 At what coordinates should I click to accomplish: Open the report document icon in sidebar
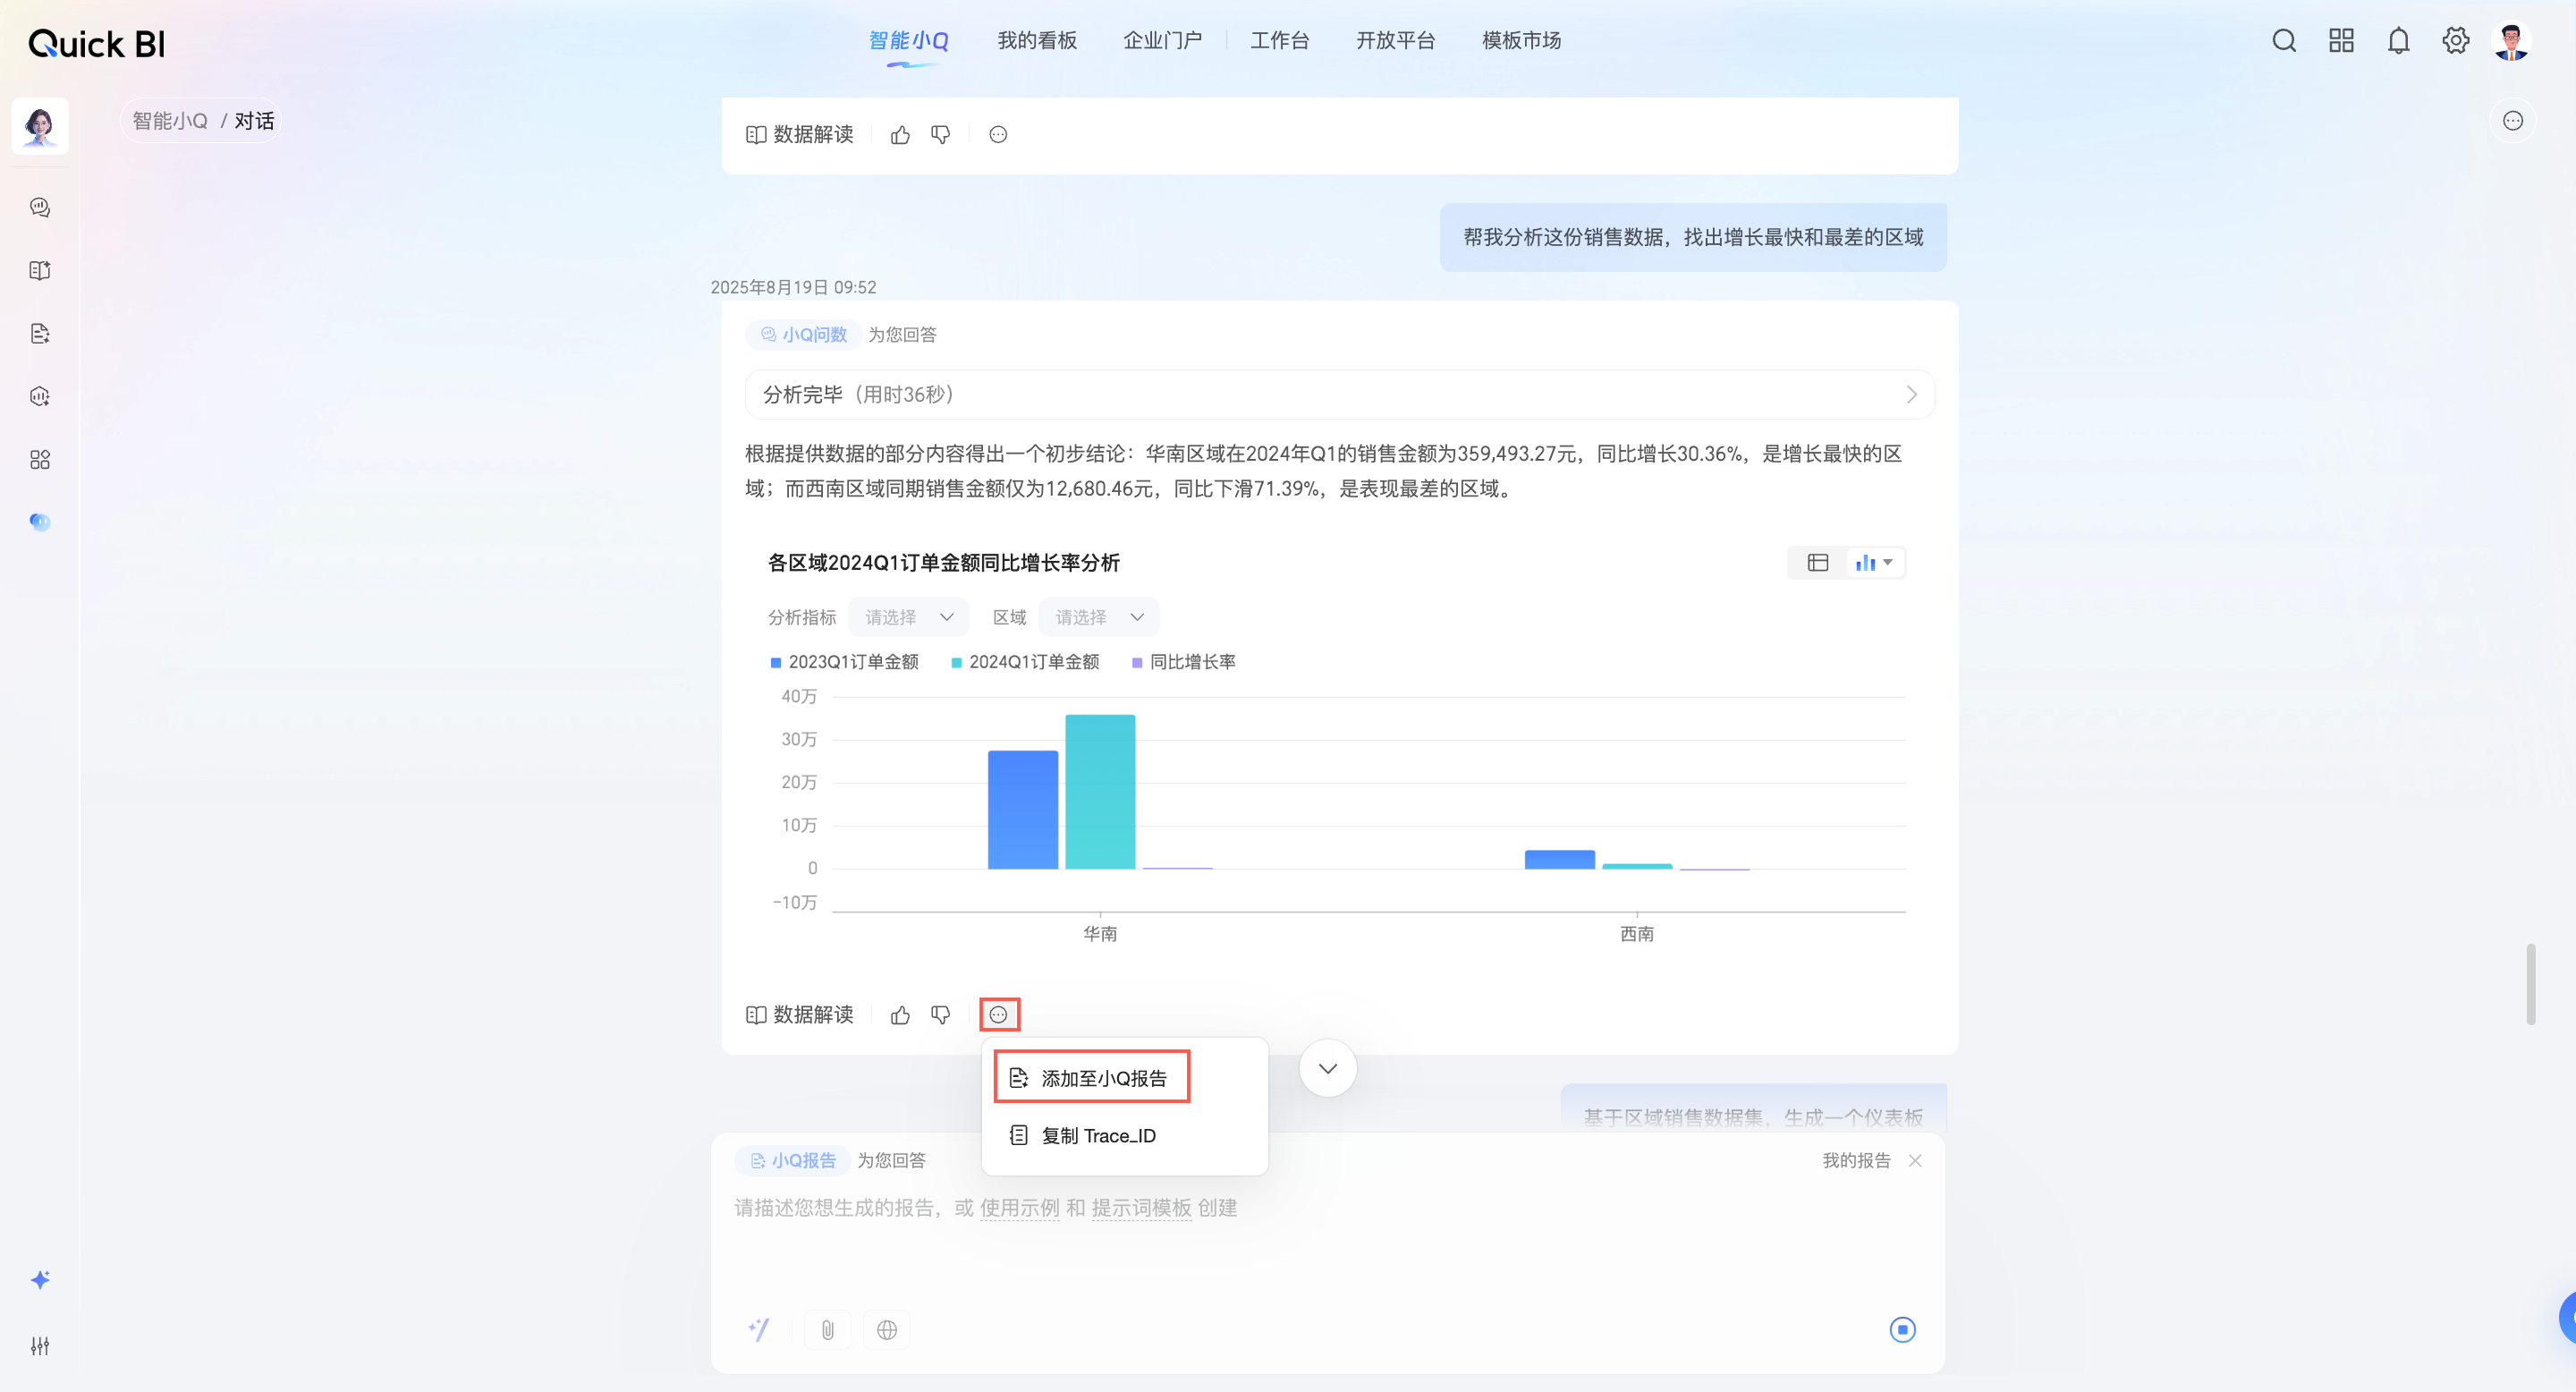40,333
